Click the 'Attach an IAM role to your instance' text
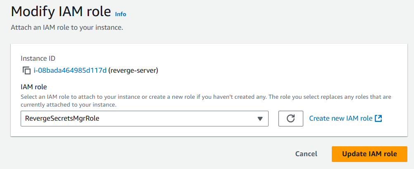 point(67,27)
